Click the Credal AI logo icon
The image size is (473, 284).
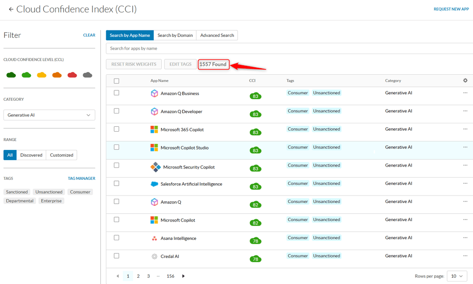point(154,256)
